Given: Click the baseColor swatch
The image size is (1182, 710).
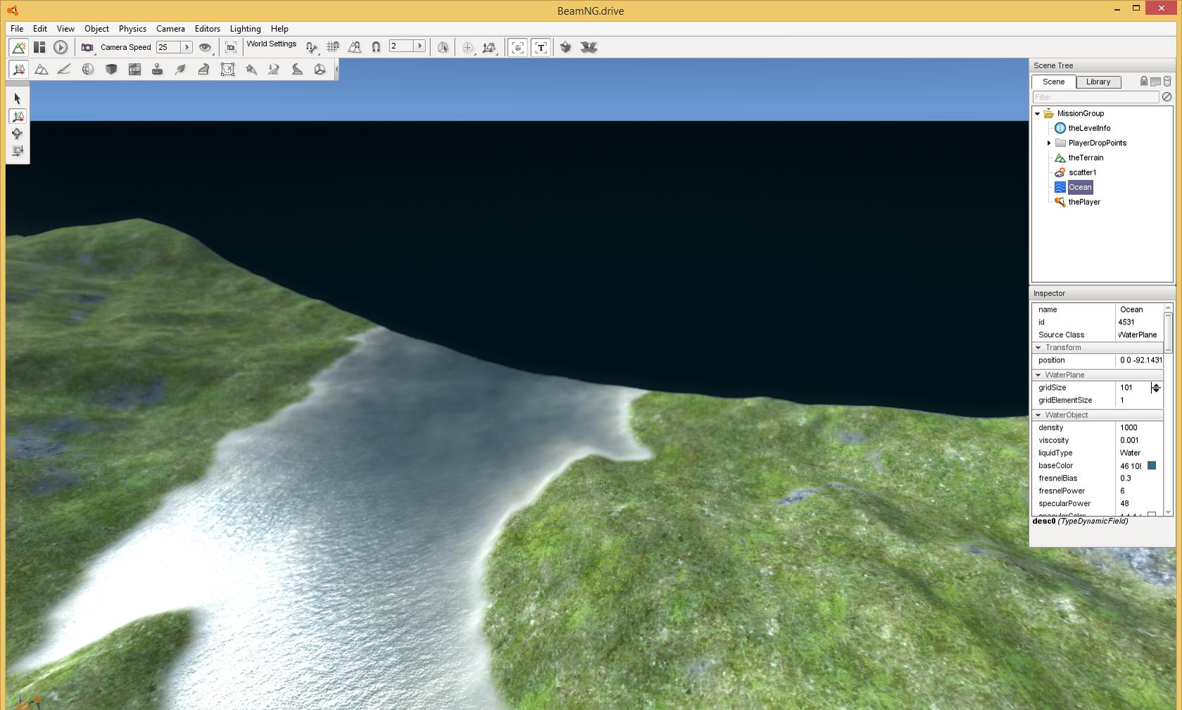Looking at the screenshot, I should pos(1152,466).
